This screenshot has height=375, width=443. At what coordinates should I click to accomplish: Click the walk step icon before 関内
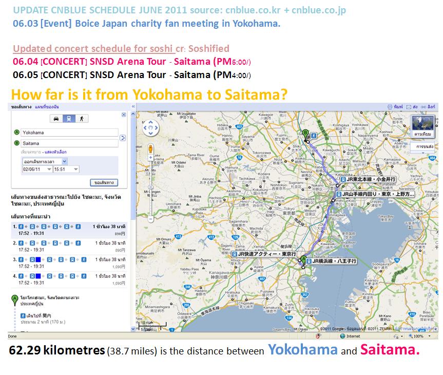[23, 315]
